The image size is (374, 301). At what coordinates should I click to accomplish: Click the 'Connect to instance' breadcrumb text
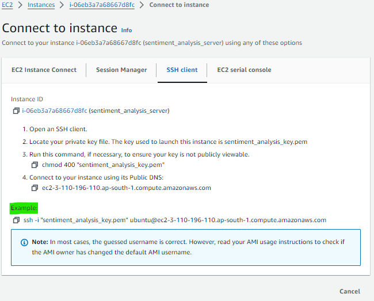[179, 5]
